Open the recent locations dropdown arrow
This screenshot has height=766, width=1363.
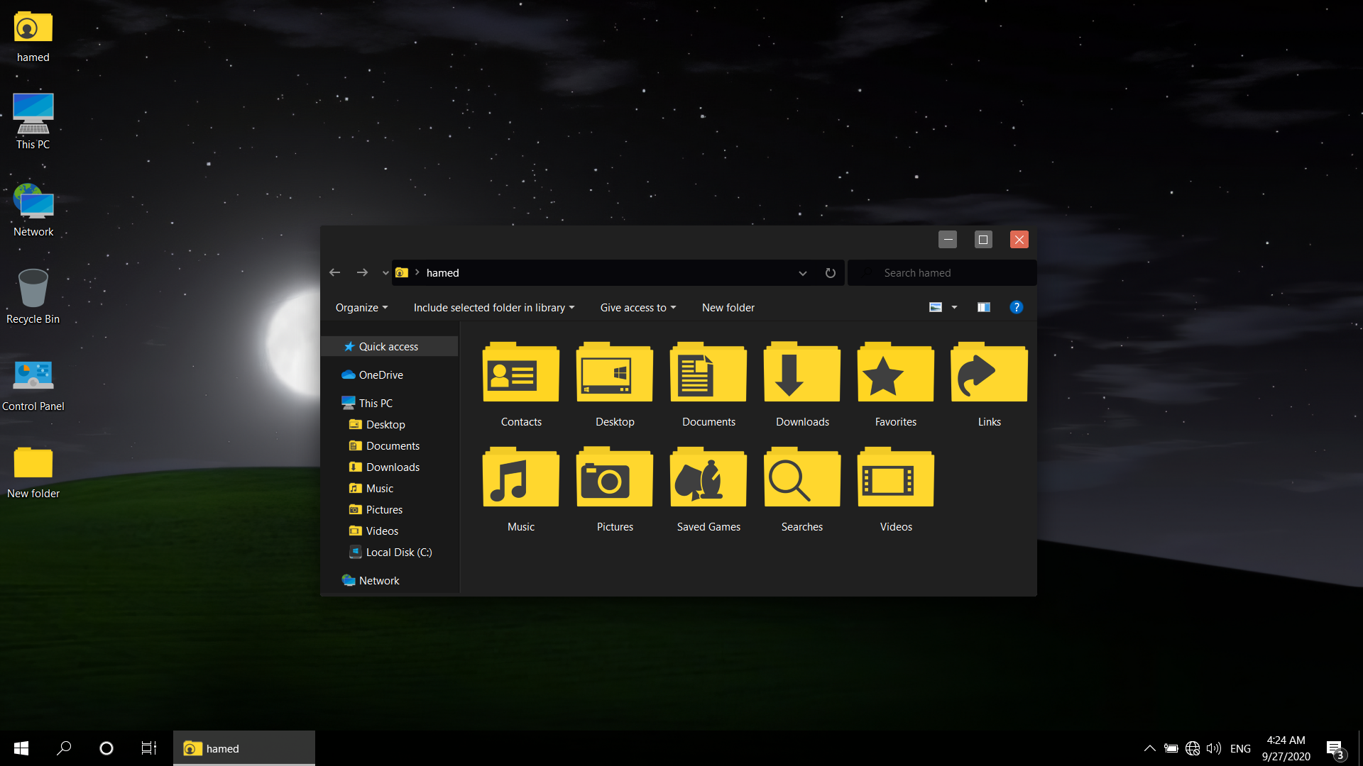[x=385, y=273]
